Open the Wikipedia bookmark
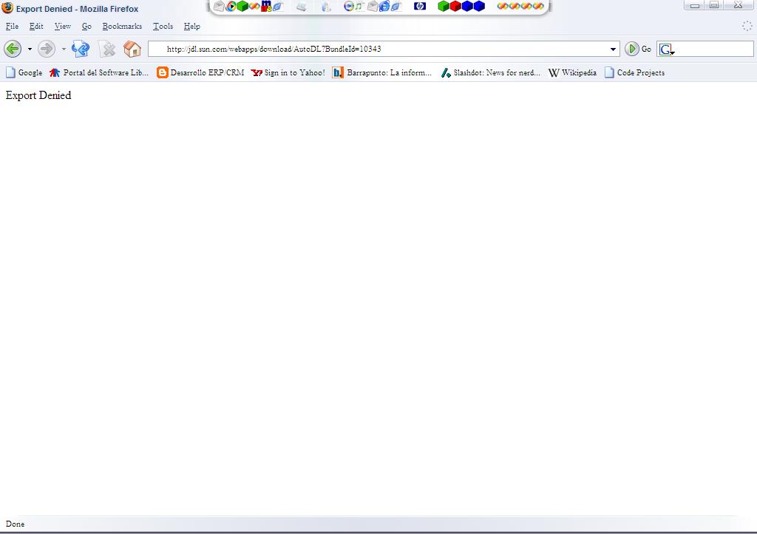Viewport: 757px width, 534px height. [x=573, y=72]
